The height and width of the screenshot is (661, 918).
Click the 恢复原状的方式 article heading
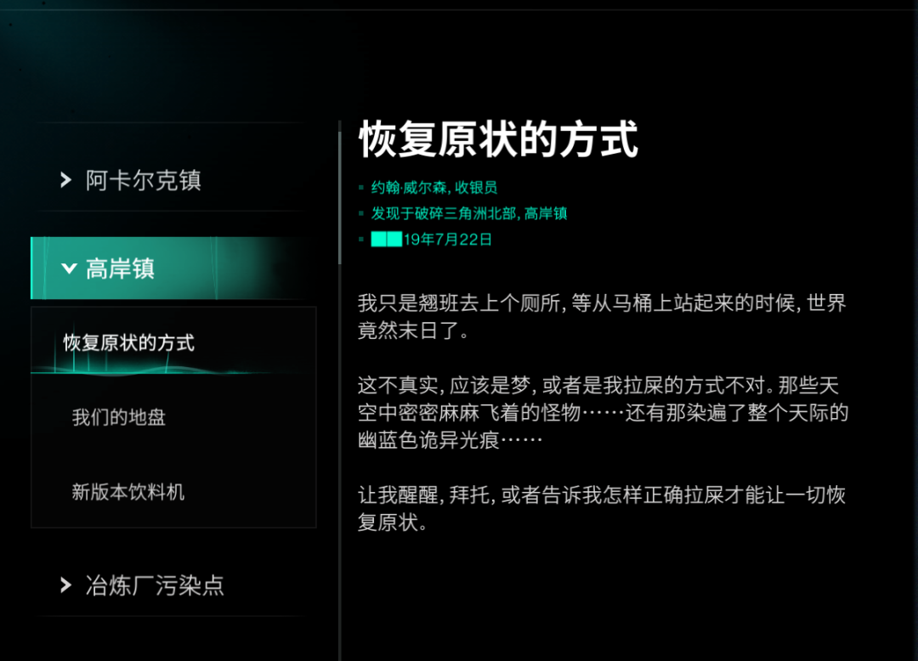498,139
